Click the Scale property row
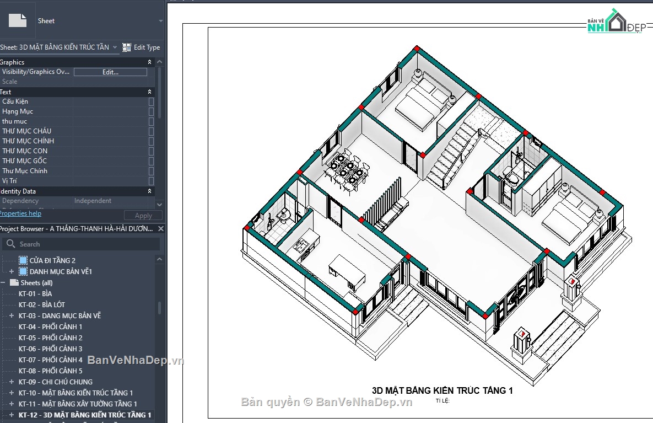Image resolution: width=653 pixels, height=423 pixels. click(78, 82)
